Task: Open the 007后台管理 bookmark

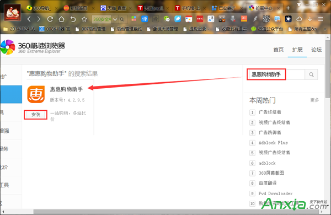Action: tap(90, 29)
